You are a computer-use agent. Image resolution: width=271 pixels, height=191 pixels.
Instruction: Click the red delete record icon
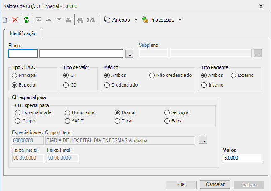(15, 20)
